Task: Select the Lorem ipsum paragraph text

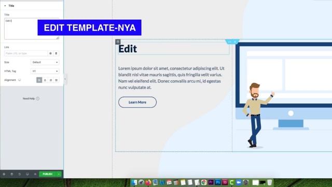Action: point(171,78)
